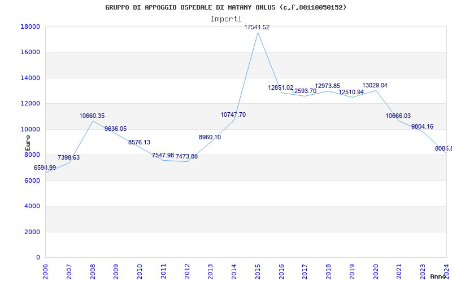Select the 2000 y-axis tick label
452x282 pixels.
point(32,232)
